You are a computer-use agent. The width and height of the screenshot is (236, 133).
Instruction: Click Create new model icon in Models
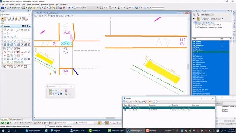tap(136, 102)
